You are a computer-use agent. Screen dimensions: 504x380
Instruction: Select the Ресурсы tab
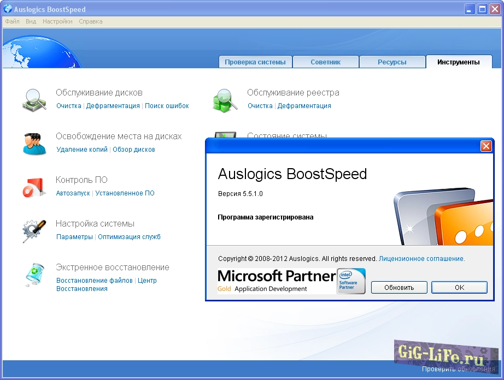coord(392,62)
